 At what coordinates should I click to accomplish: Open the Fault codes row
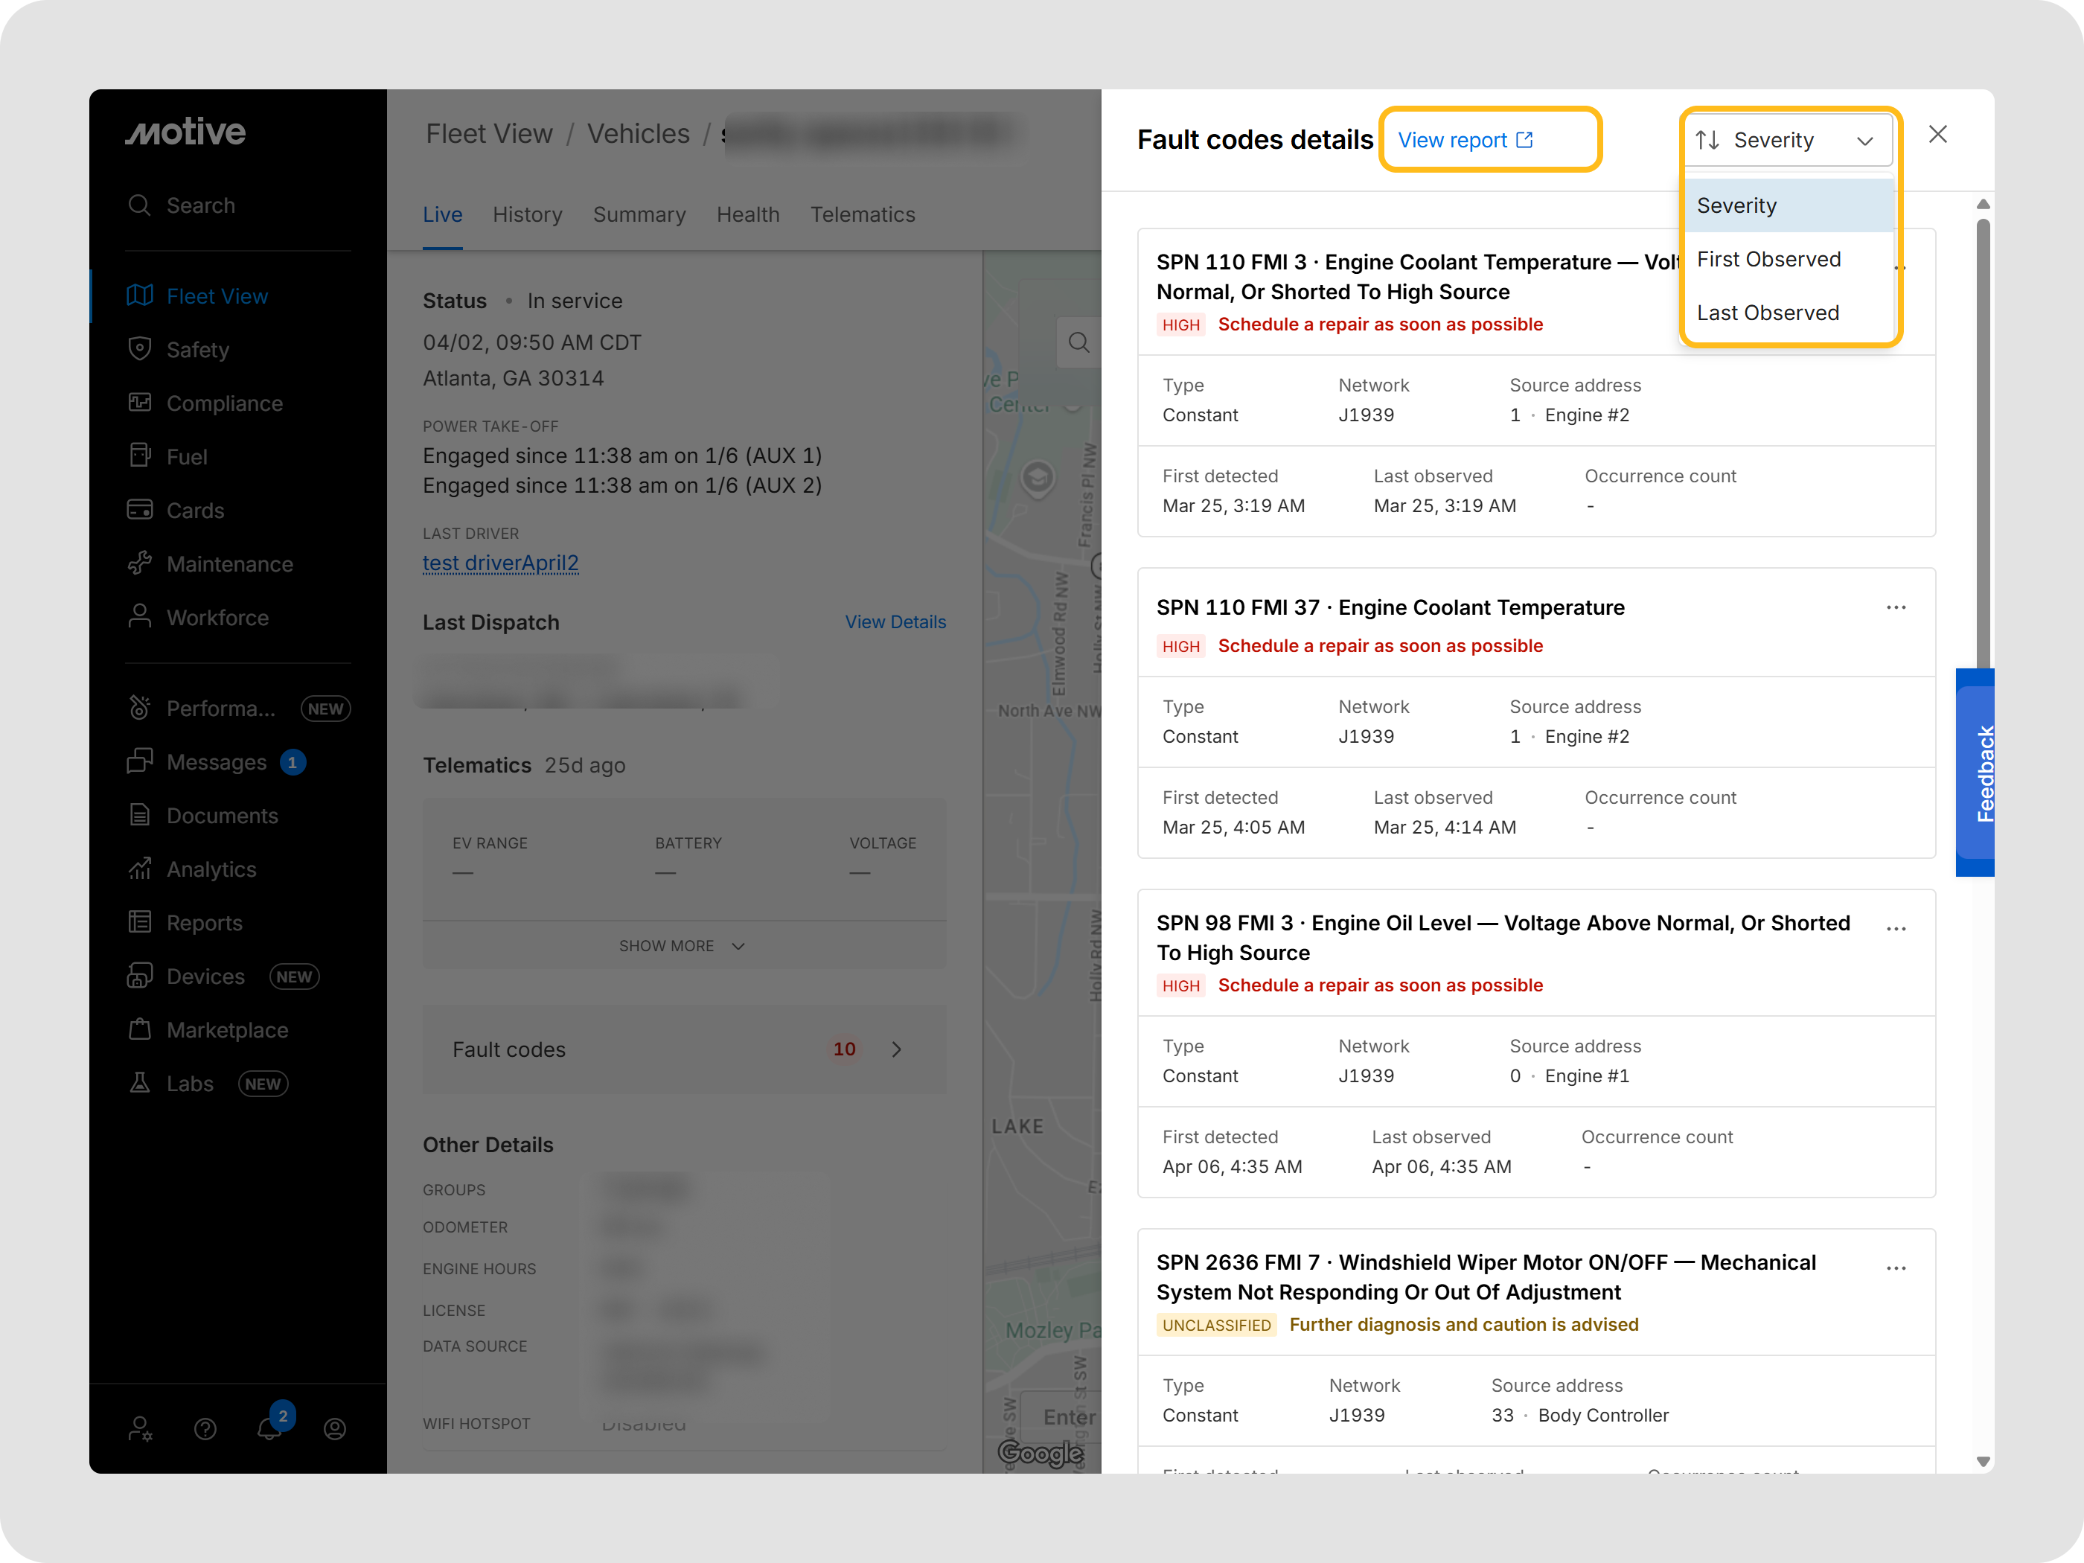[685, 1049]
